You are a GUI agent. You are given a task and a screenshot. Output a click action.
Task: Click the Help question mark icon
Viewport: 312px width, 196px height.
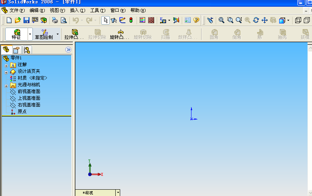point(196,20)
